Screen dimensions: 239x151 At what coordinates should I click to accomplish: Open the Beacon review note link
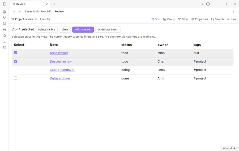61,61
